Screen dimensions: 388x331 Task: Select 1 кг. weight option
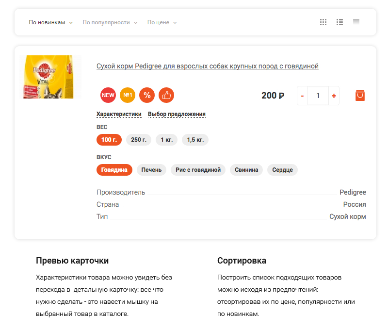[166, 140]
